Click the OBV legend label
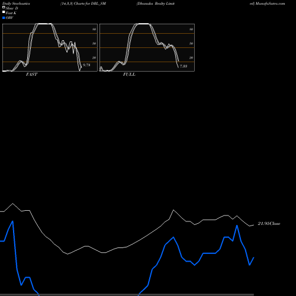 [x=9, y=18]
